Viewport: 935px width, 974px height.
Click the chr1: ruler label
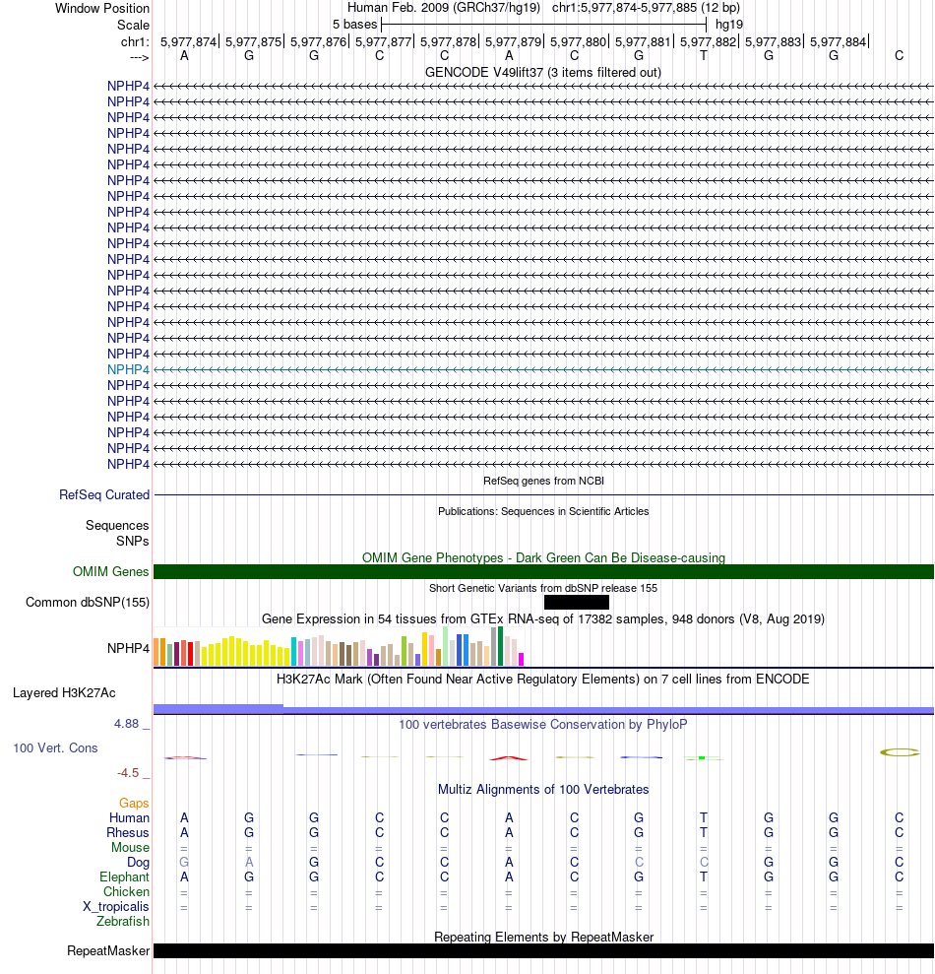(x=136, y=41)
